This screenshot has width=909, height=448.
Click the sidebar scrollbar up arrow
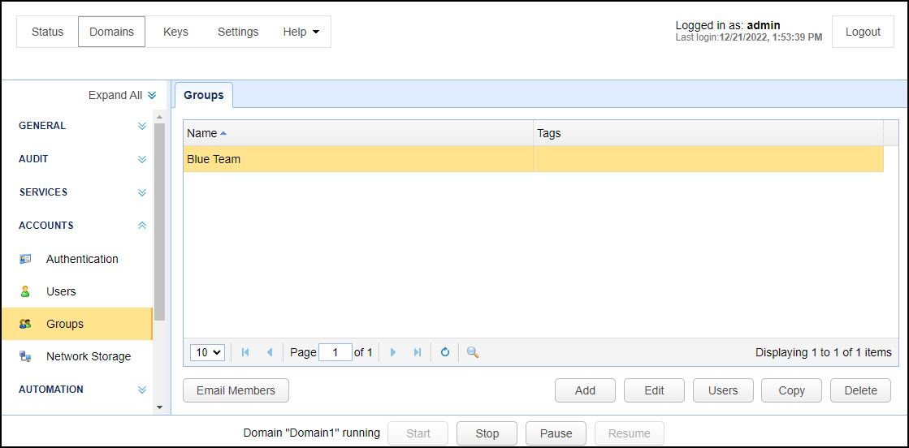pos(160,117)
